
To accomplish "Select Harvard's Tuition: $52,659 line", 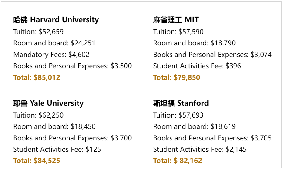I will (38, 32).
